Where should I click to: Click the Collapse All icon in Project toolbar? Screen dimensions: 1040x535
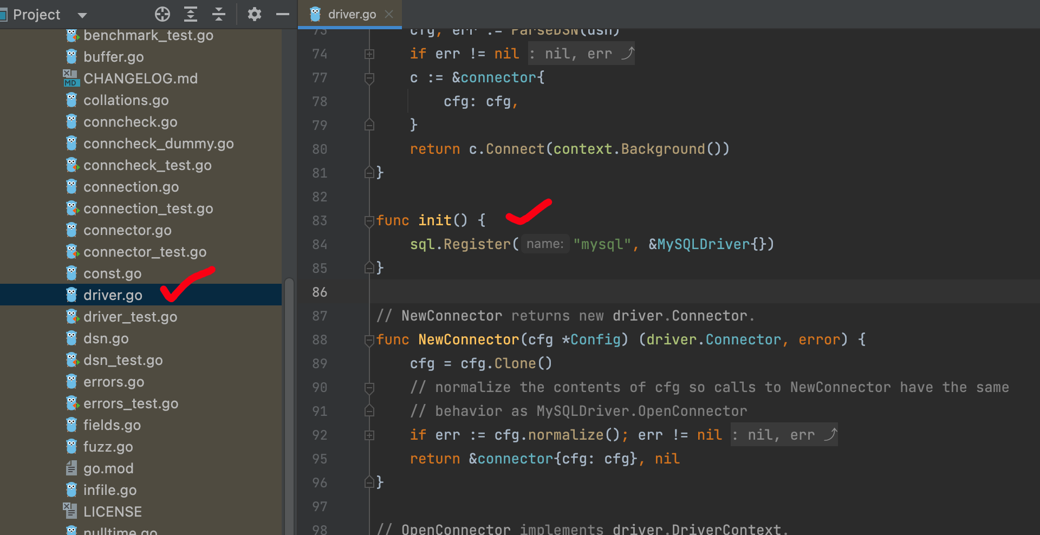tap(219, 14)
